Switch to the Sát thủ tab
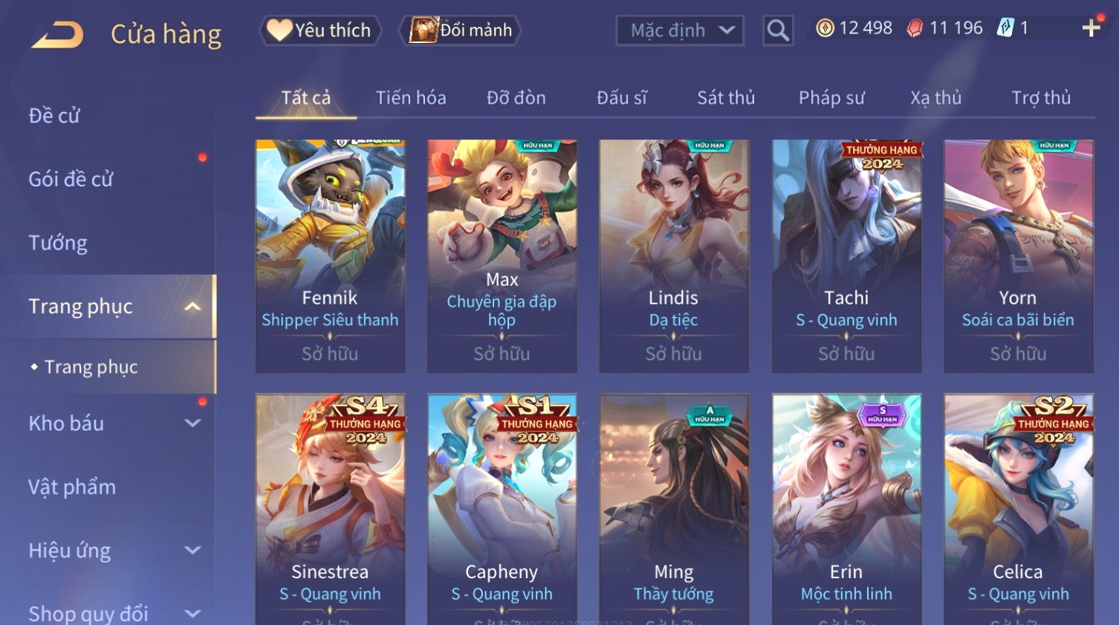The image size is (1119, 625). pyautogui.click(x=726, y=98)
